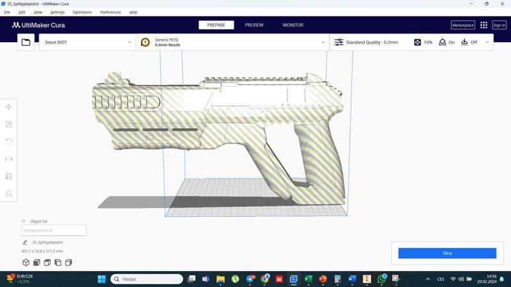Open file with the folder icon
The width and height of the screenshot is (511, 287).
26,42
